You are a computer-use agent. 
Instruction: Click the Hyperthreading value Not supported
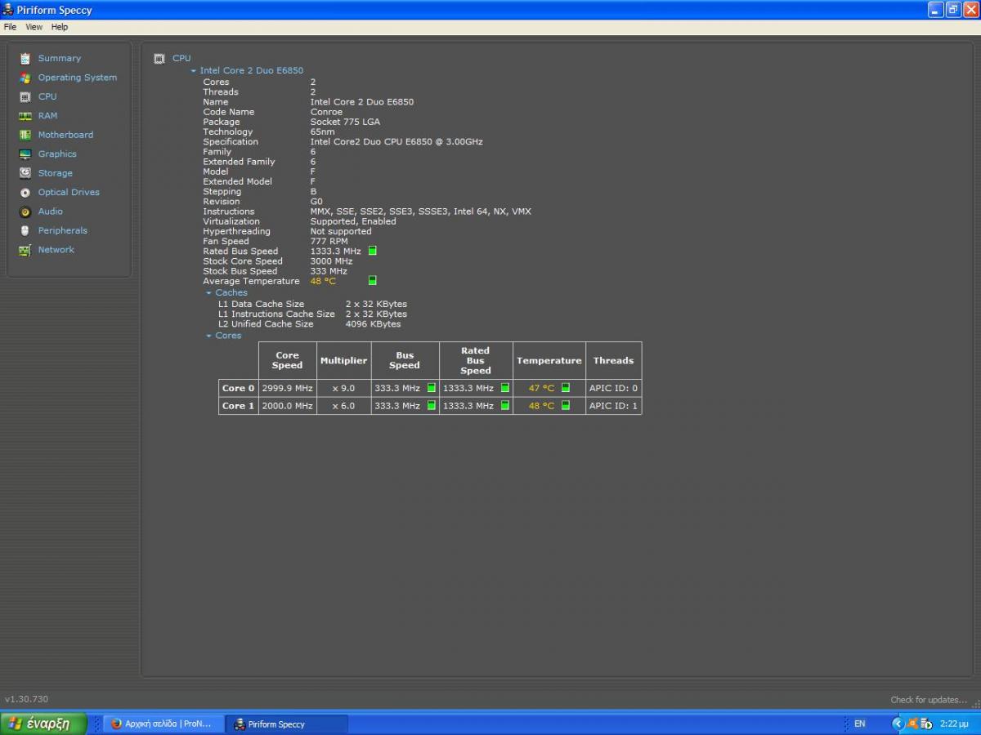pyautogui.click(x=341, y=231)
